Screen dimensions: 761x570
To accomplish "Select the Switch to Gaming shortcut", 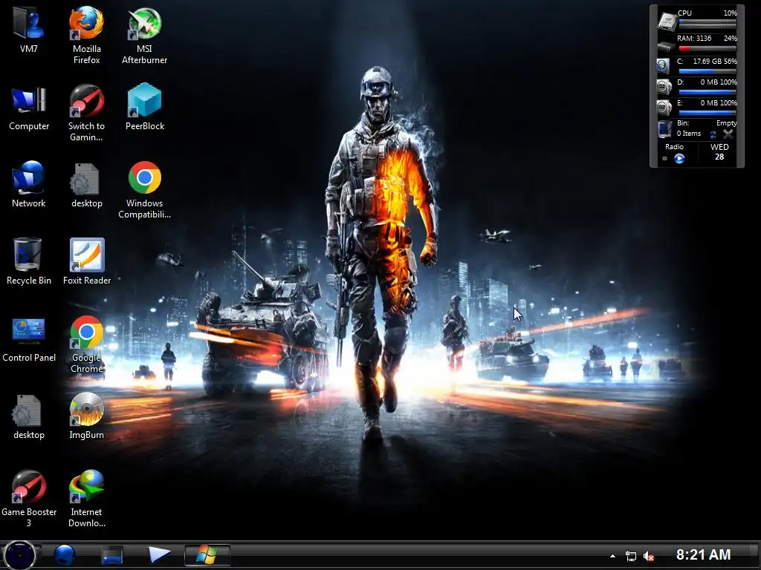I will tap(86, 113).
